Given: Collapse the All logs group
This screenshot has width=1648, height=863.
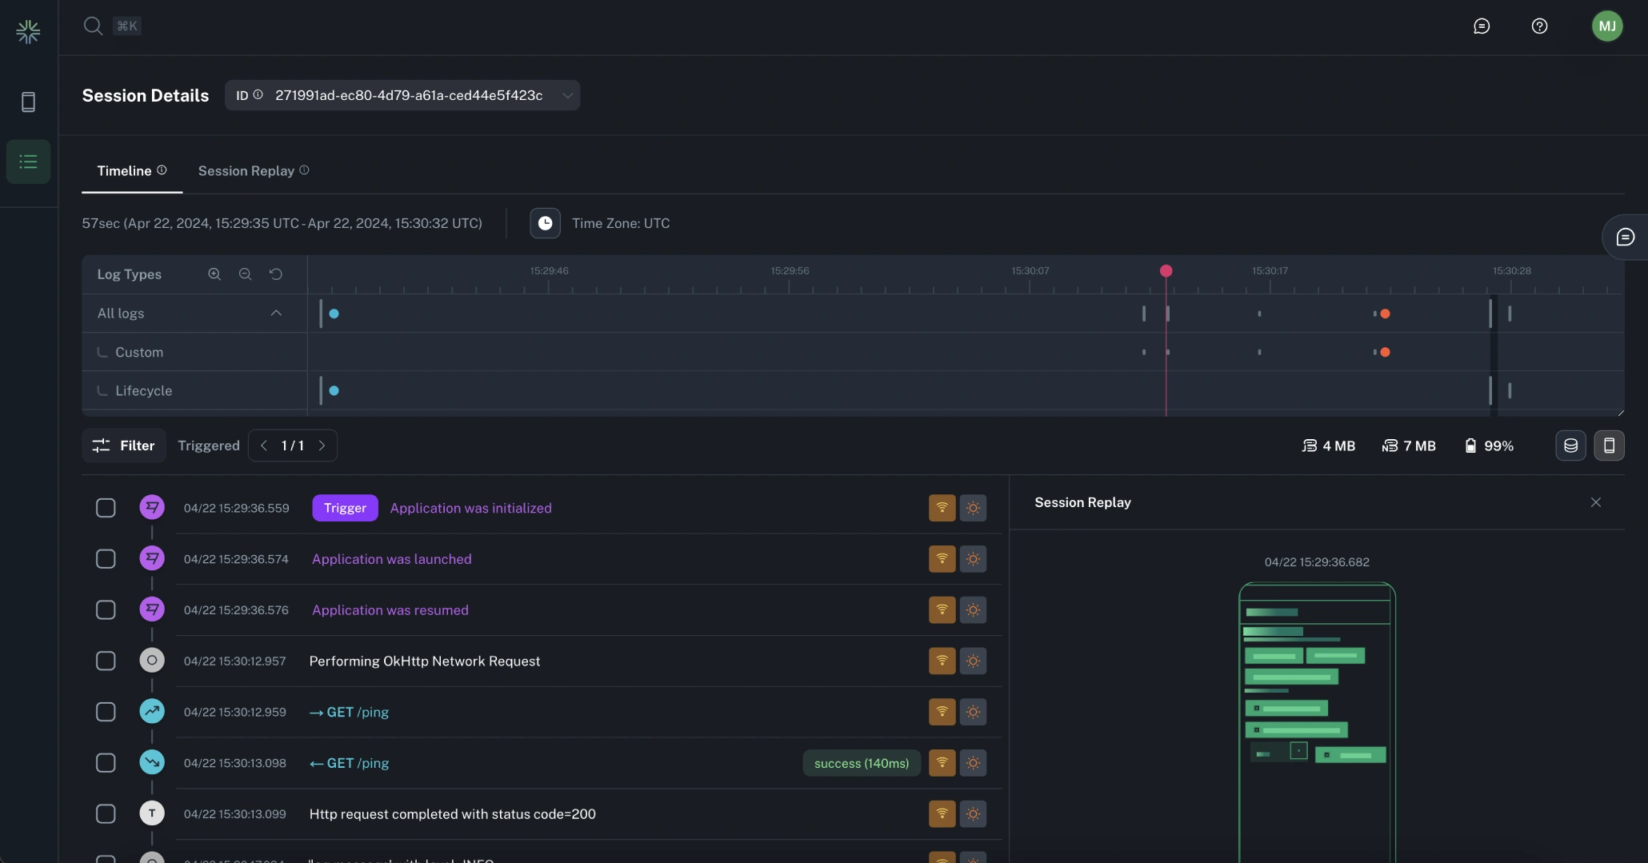Looking at the screenshot, I should [276, 313].
